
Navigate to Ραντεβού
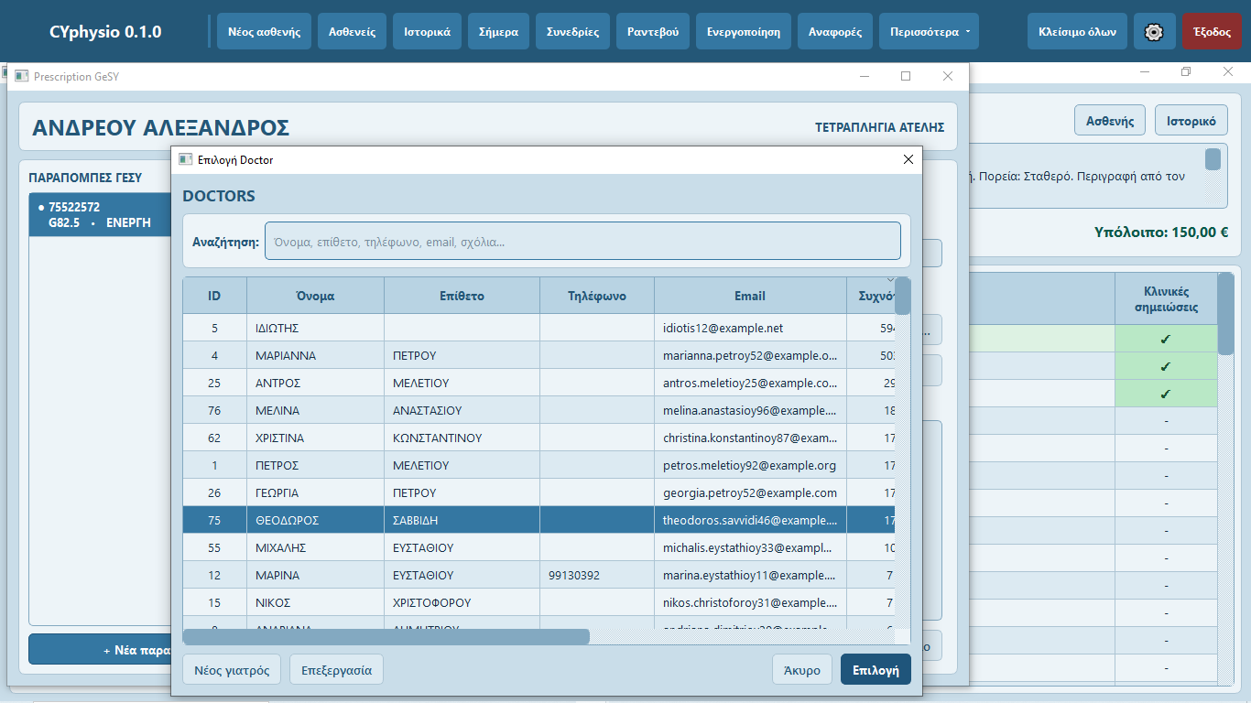[x=653, y=31]
